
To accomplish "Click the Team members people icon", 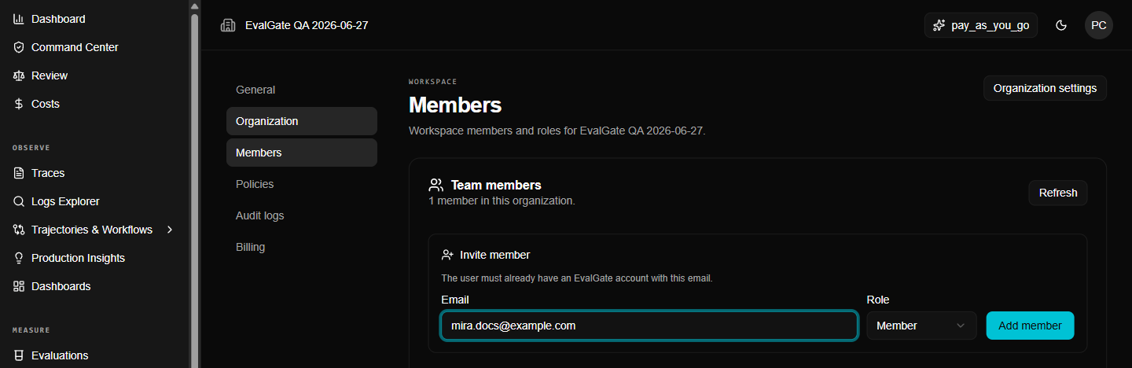I will point(436,185).
